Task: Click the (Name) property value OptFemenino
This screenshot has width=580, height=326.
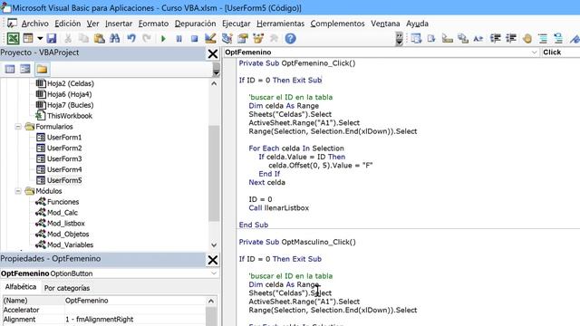Action: 135,301
